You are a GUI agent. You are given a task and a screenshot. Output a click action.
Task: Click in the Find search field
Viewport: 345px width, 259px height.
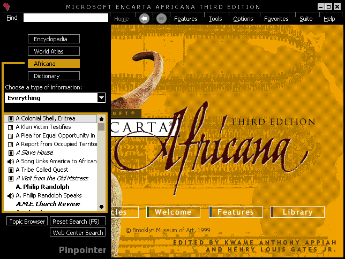[66, 18]
